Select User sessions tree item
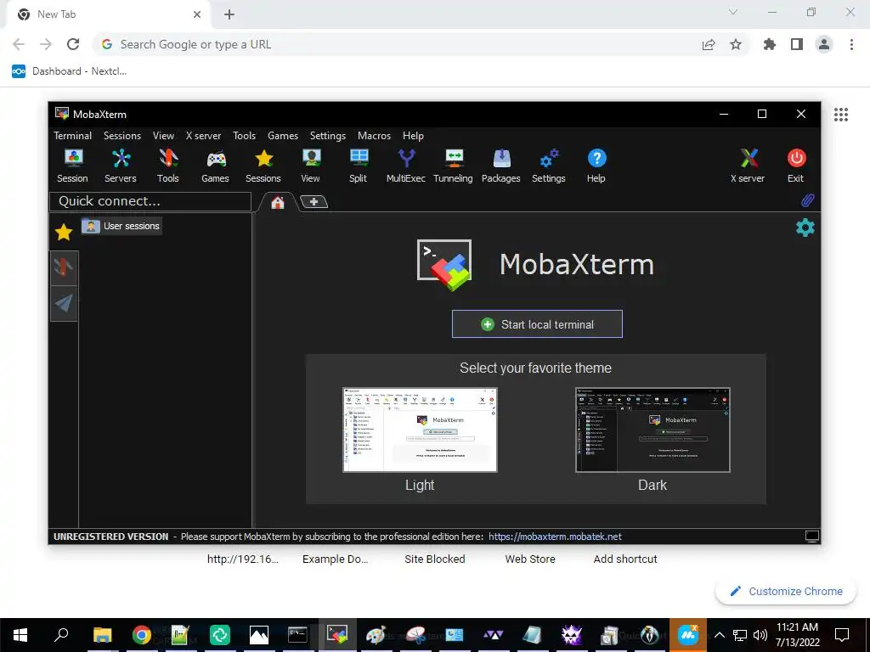The image size is (870, 652). pyautogui.click(x=122, y=226)
